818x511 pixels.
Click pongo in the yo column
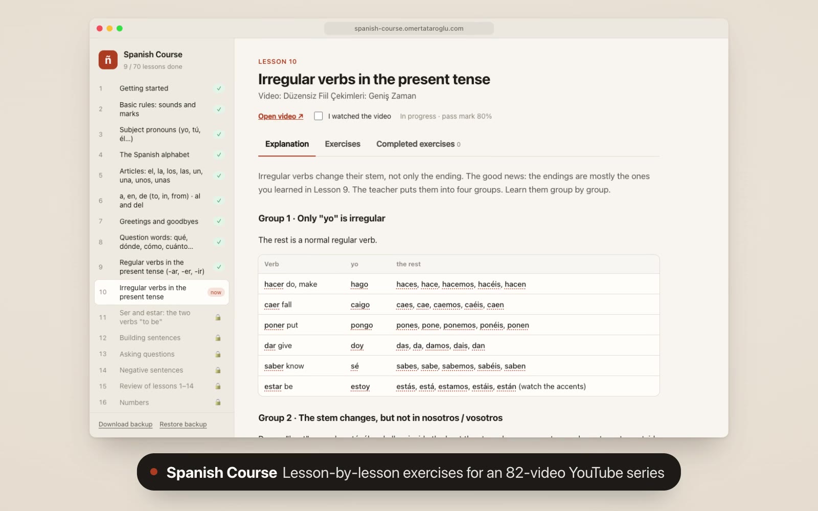tap(361, 326)
